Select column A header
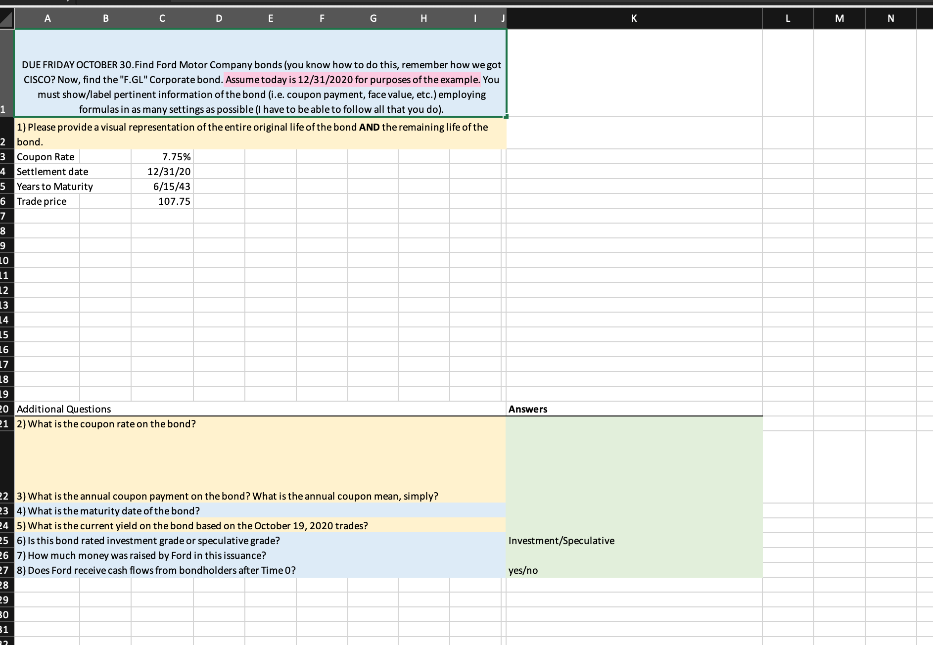 [x=47, y=18]
